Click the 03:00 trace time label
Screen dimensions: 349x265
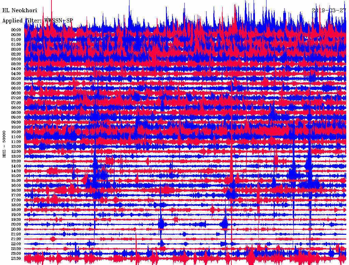(16, 59)
